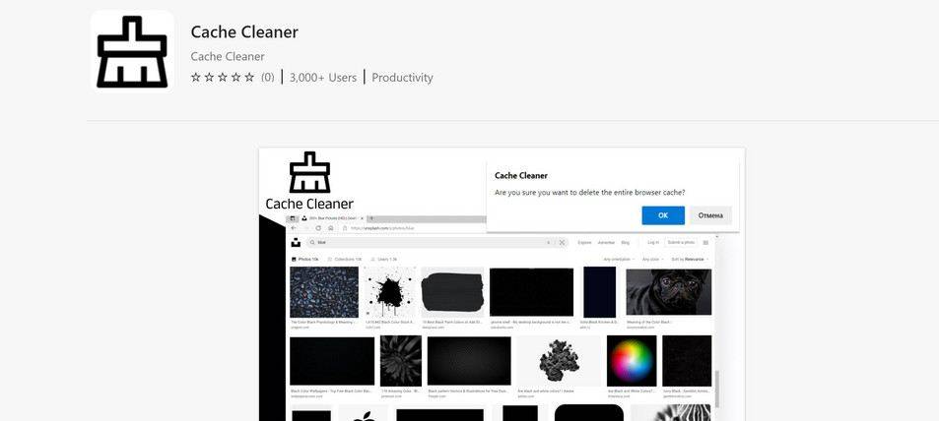The height and width of the screenshot is (421, 939).
Task: Click the fifth rating star
Action: (249, 77)
